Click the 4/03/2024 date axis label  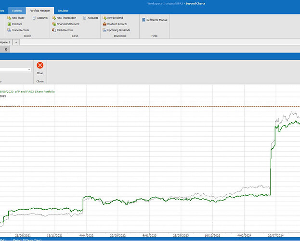point(244,235)
